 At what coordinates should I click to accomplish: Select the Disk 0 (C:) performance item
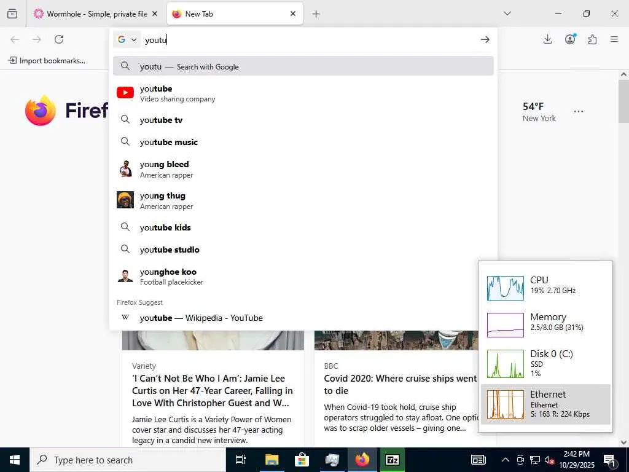[545, 364]
